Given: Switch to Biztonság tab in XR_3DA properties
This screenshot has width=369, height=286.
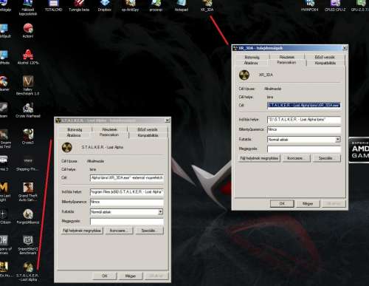Looking at the screenshot, I should tap(252, 57).
